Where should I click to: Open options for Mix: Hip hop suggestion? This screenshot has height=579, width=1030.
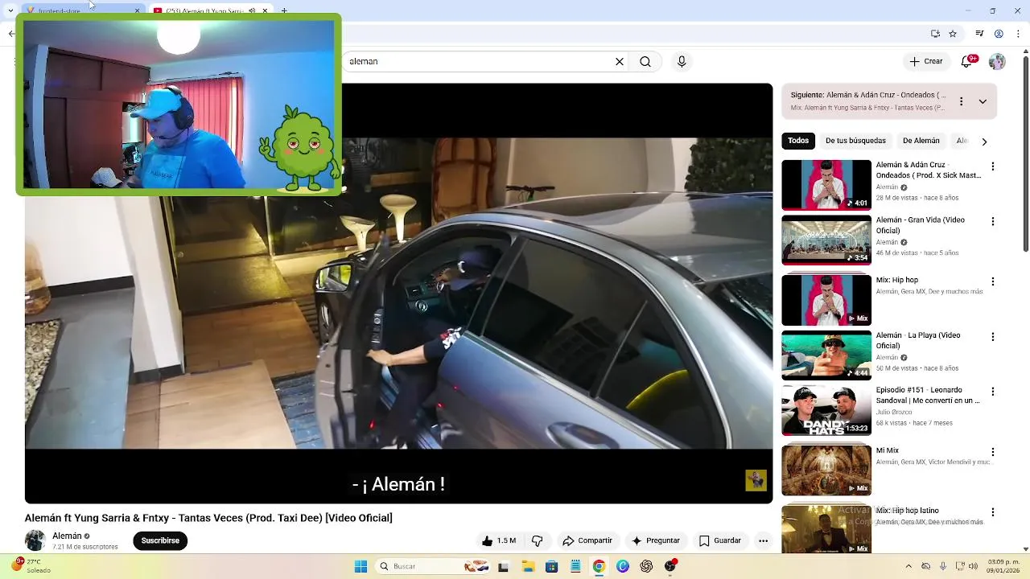[x=992, y=281]
